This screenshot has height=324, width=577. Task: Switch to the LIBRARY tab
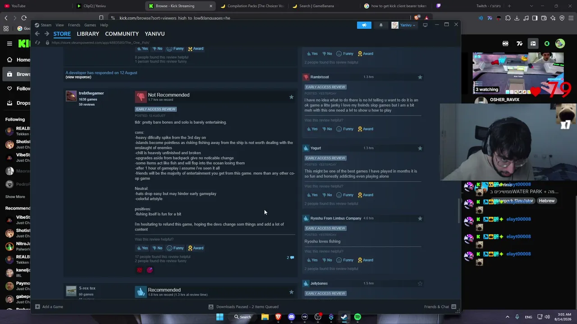(x=88, y=34)
